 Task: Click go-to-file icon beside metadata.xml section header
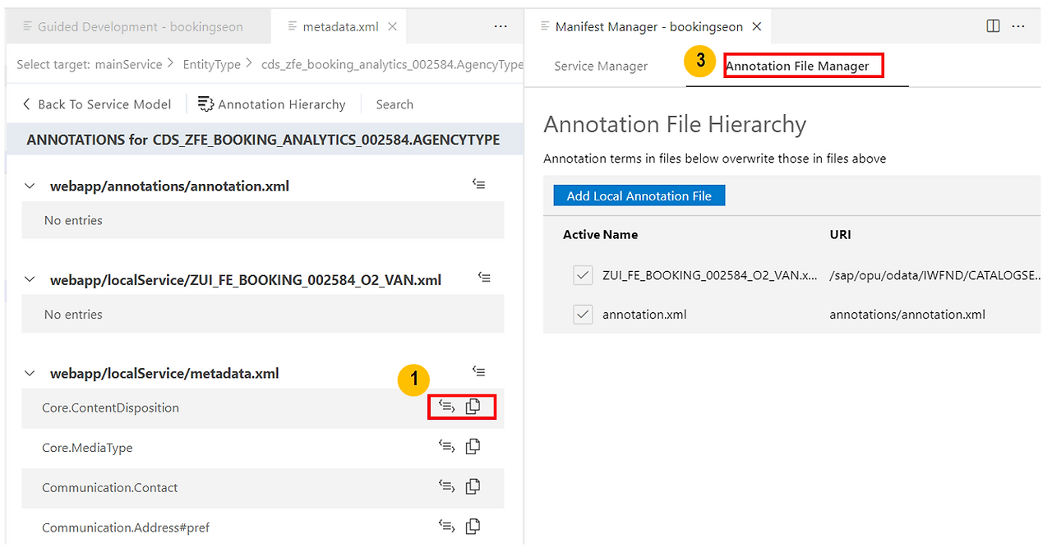click(479, 371)
